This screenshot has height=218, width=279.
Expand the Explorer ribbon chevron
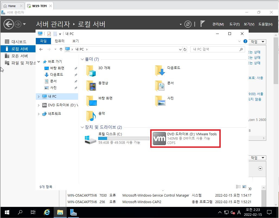239,41
